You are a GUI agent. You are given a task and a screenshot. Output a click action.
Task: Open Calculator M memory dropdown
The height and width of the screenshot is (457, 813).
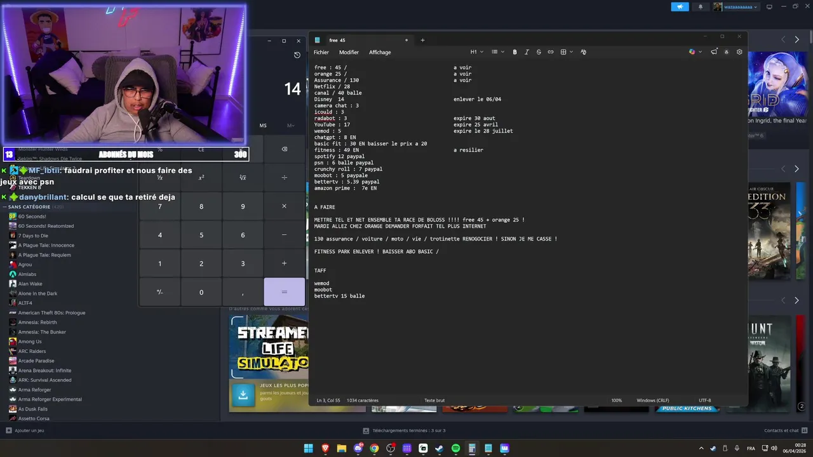coord(291,126)
